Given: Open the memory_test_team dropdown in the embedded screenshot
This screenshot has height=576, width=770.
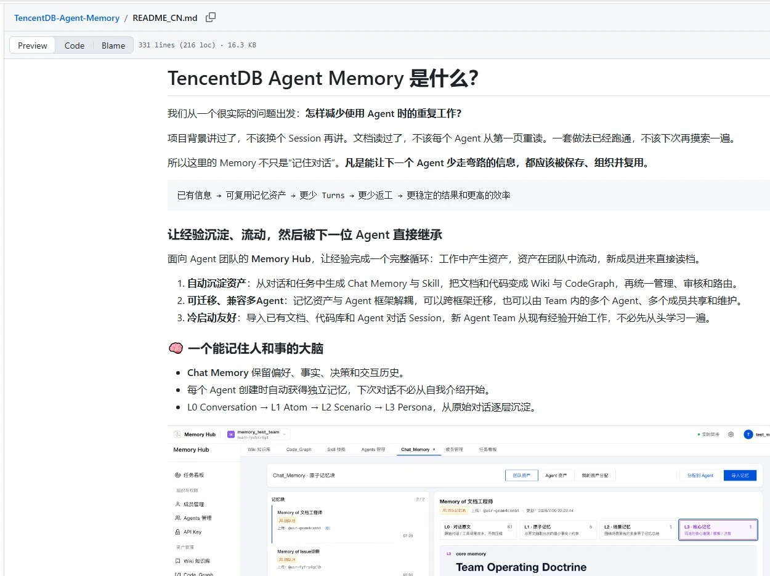Looking at the screenshot, I should 259,434.
